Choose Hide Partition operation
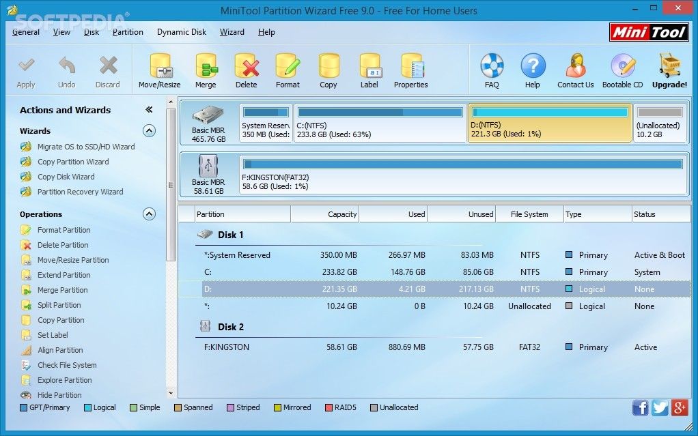Screen dimensions: 698x436 tap(59, 395)
